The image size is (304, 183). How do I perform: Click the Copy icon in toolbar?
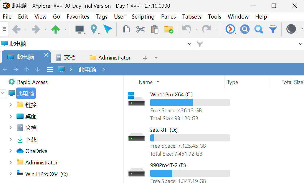coord(126,29)
